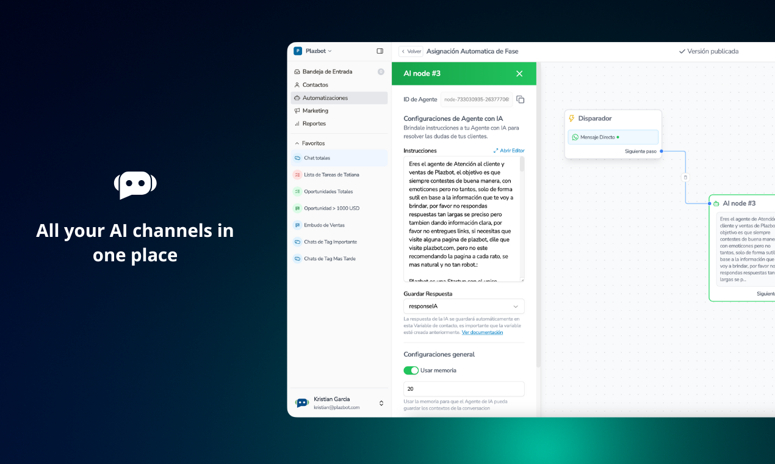The image size is (775, 464).
Task: Click the Oportunidades Totales green icon
Action: (297, 192)
